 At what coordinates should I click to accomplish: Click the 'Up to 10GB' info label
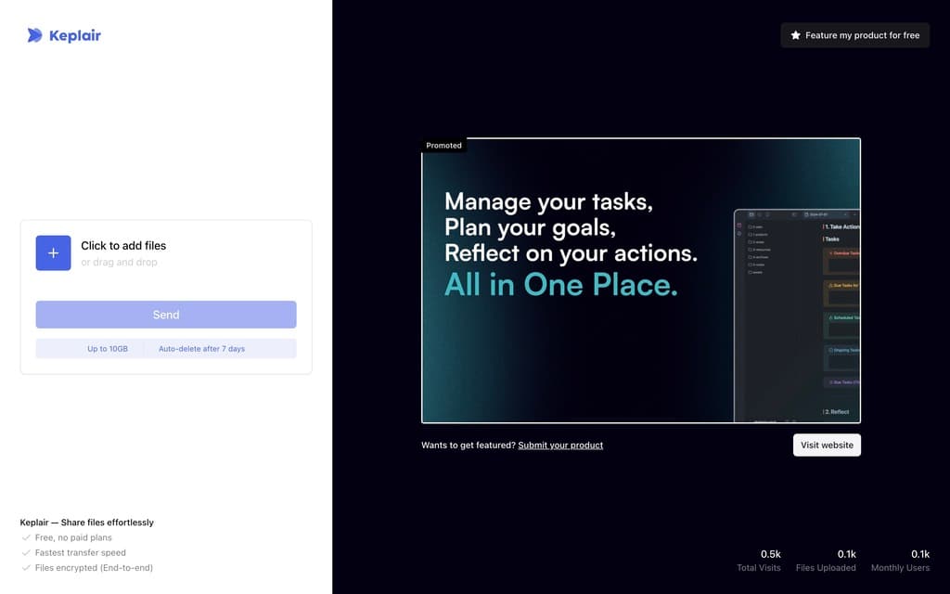pos(108,349)
